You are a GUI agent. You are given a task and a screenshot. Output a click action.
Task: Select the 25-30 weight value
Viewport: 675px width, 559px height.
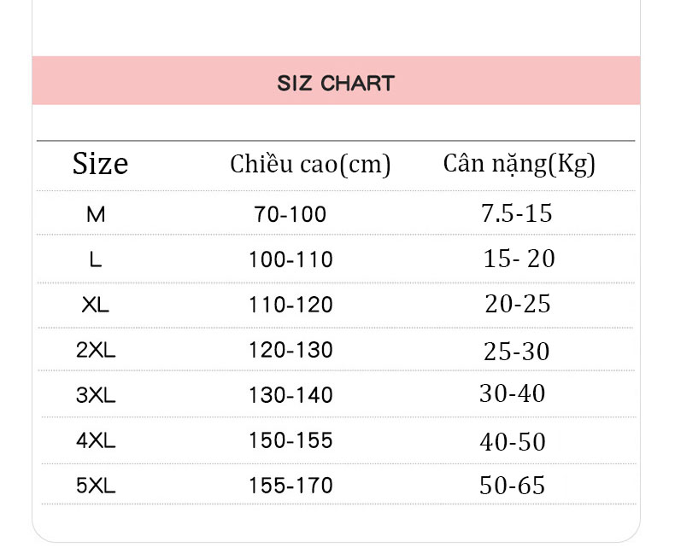pos(517,352)
